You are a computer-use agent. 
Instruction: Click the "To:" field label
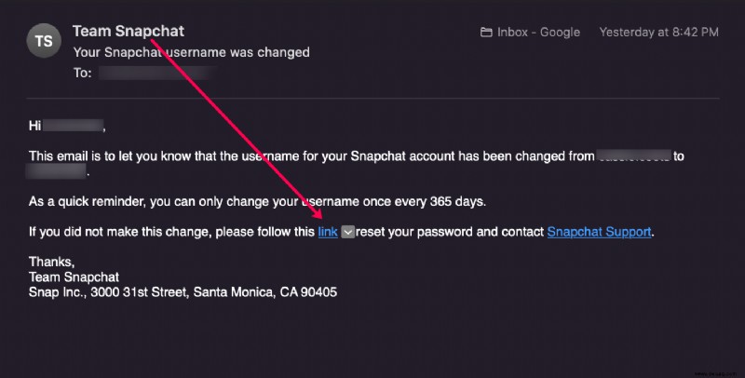(82, 73)
